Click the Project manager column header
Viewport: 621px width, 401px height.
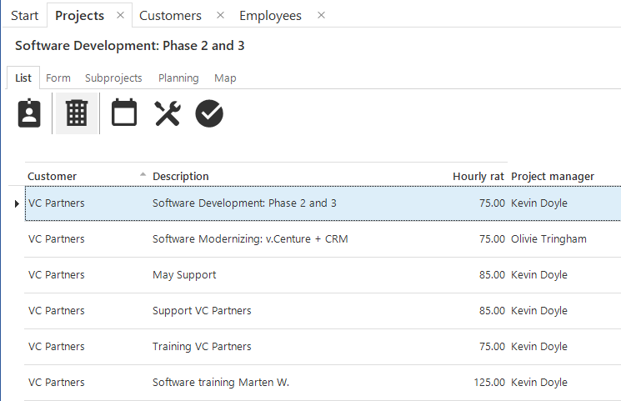553,176
